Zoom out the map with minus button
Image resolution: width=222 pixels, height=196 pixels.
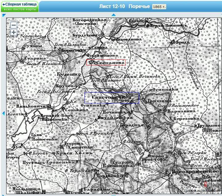tap(14, 25)
